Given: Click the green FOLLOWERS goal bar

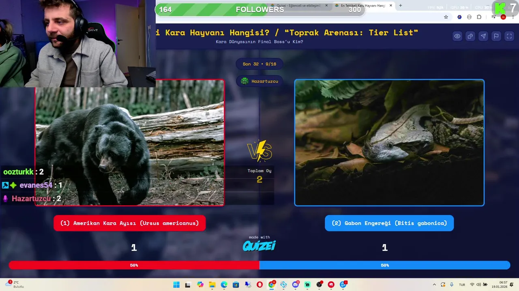Looking at the screenshot, I should [259, 10].
